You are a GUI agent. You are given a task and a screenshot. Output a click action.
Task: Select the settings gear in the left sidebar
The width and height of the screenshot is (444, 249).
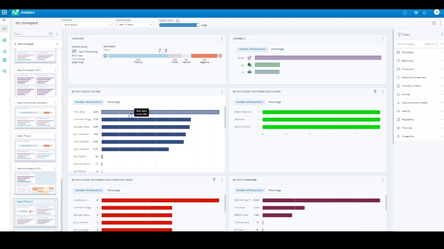4,40
